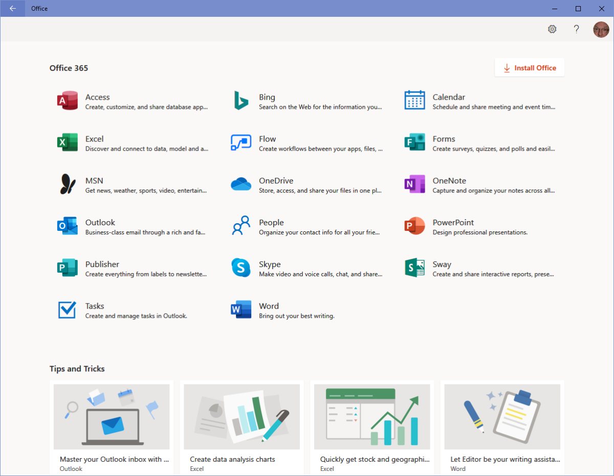Viewport: 614px width, 476px height.
Task: Click the Access name label
Action: click(98, 97)
